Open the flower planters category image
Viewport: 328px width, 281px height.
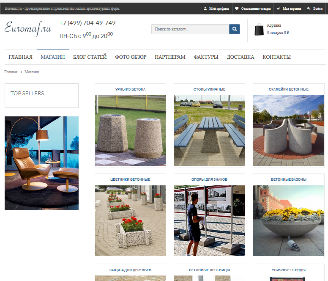[x=130, y=220]
